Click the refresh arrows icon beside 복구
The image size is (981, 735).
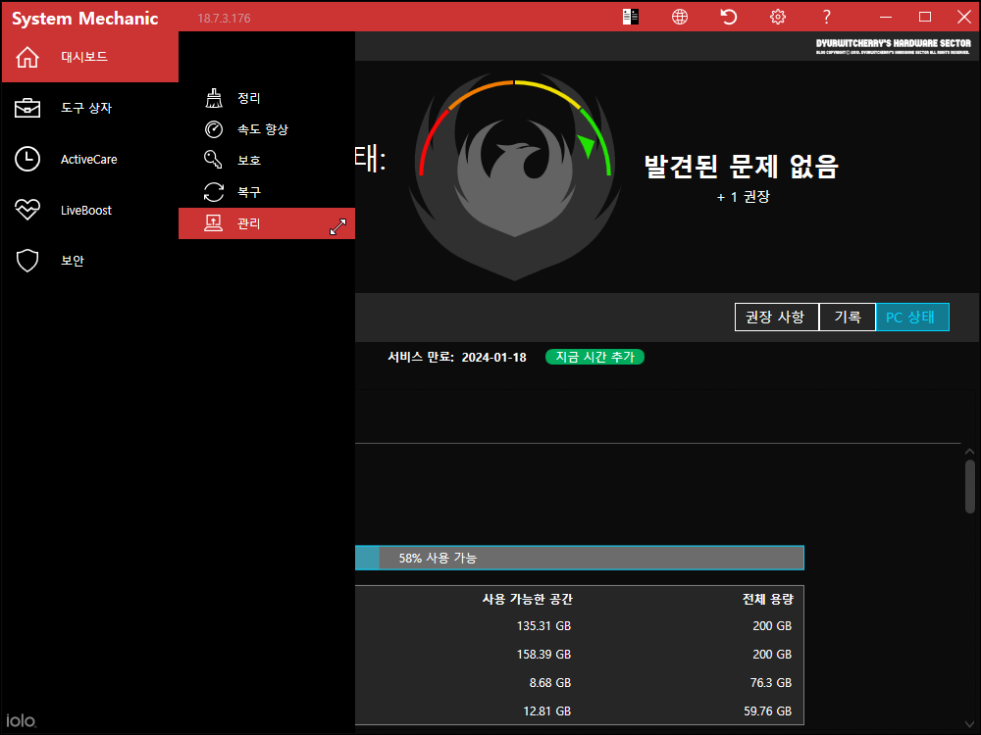(214, 192)
